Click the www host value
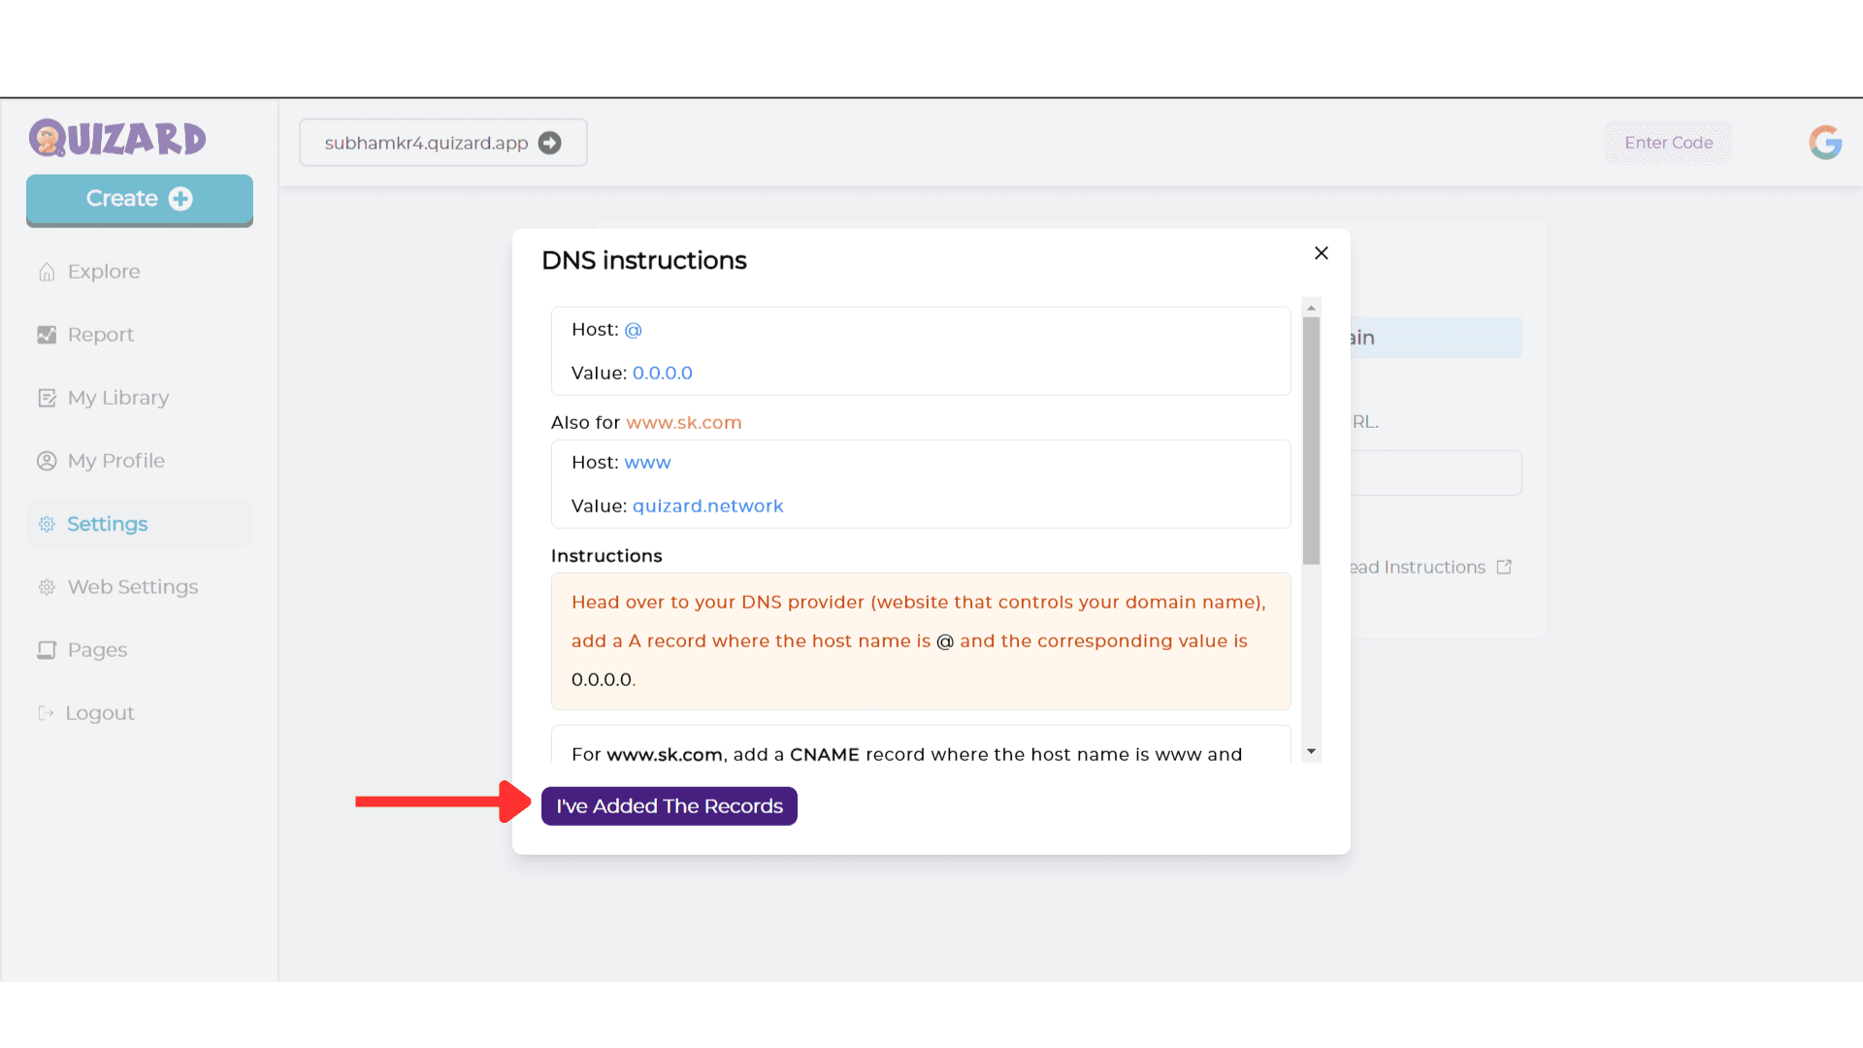 click(648, 463)
